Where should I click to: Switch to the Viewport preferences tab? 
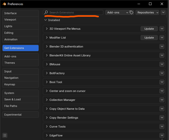click(21, 20)
